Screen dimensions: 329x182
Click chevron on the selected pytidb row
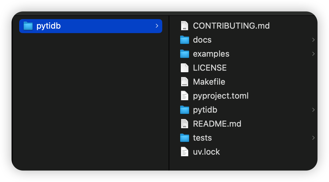pyautogui.click(x=157, y=26)
